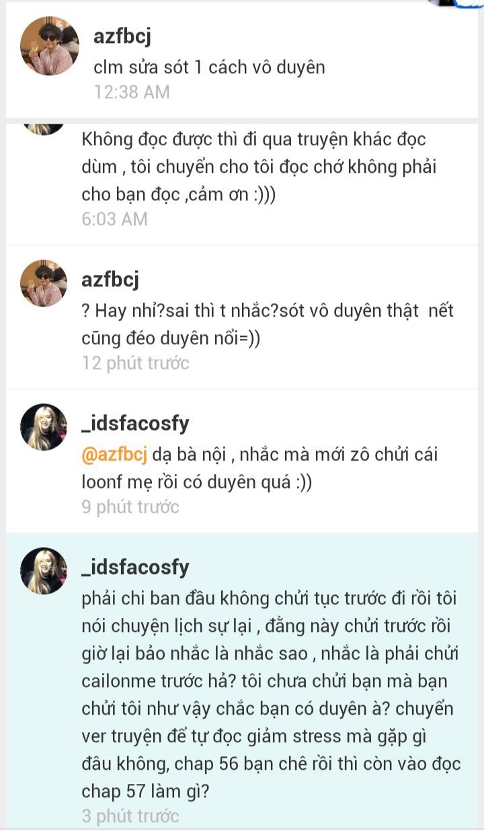This screenshot has width=484, height=831.
Task: Tap azfbcj's avatar next to "? Hay nhỉ" comment
Action: tap(44, 283)
